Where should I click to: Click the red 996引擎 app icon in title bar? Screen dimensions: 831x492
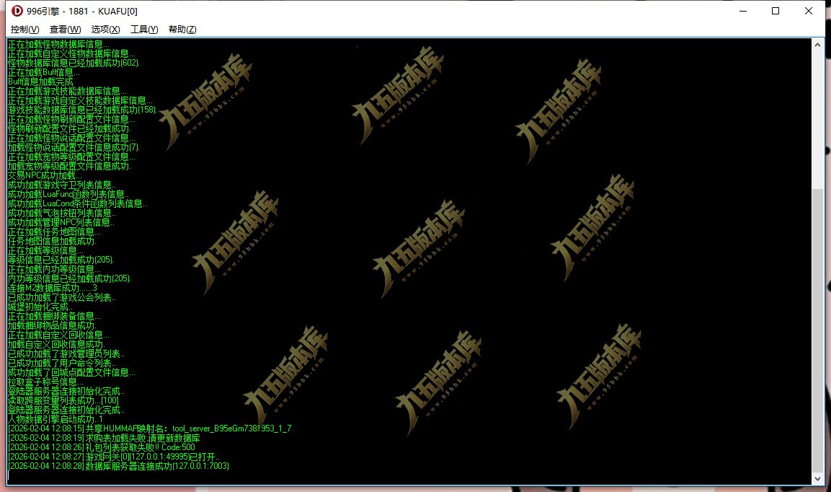[x=17, y=11]
